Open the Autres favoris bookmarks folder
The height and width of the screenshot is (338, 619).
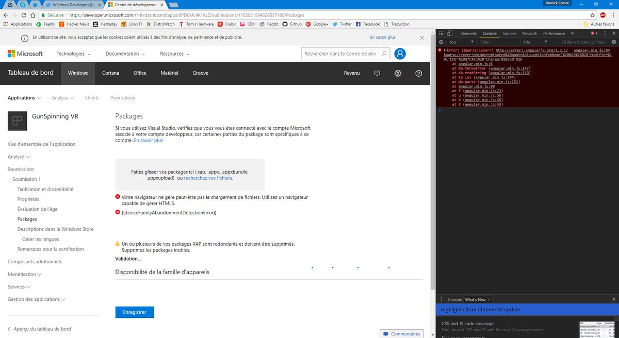pyautogui.click(x=599, y=24)
